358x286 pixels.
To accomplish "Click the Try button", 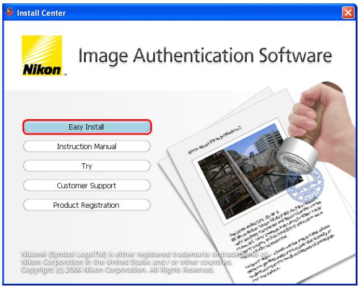I will coord(87,166).
